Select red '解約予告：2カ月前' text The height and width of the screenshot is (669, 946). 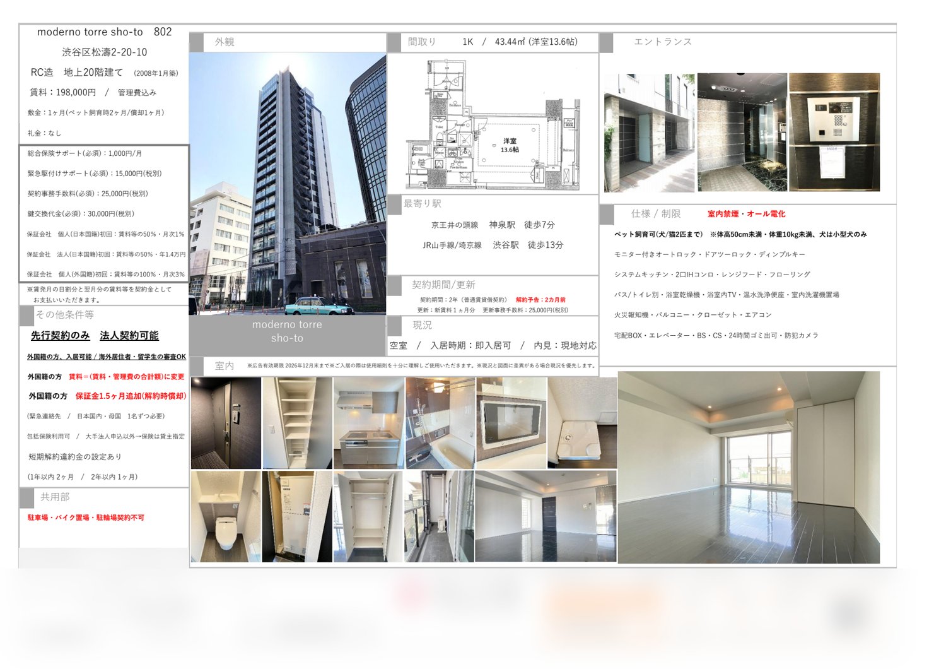pyautogui.click(x=540, y=300)
